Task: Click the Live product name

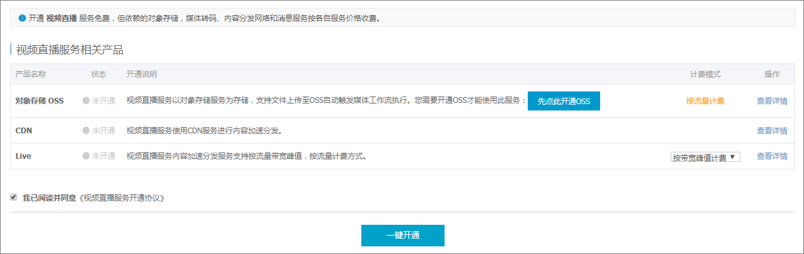Action: pos(23,156)
